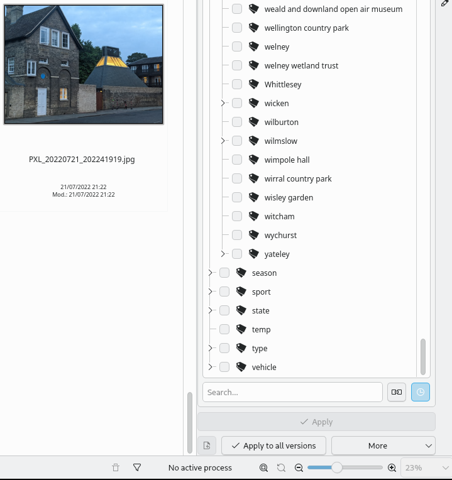The height and width of the screenshot is (480, 452).
Task: Select the sport tag item
Action: (261, 292)
